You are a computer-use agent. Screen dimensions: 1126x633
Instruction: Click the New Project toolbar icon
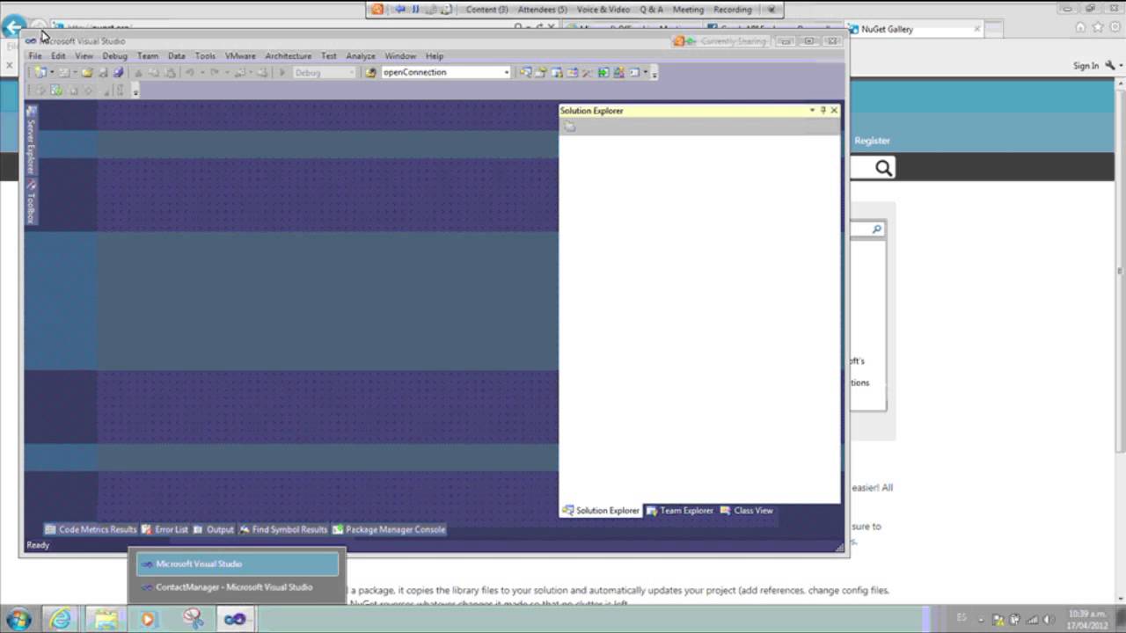40,73
